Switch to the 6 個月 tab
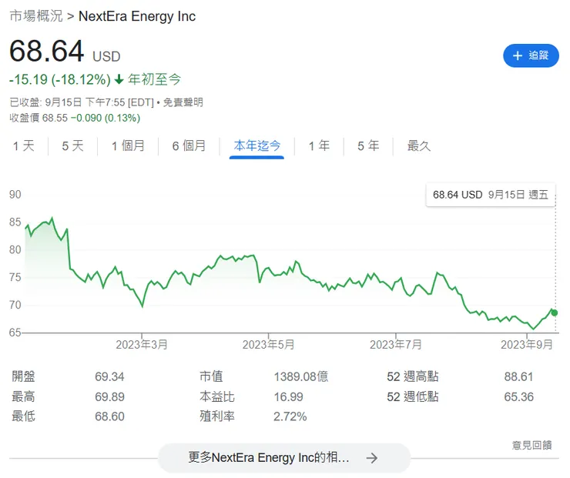 tap(189, 146)
